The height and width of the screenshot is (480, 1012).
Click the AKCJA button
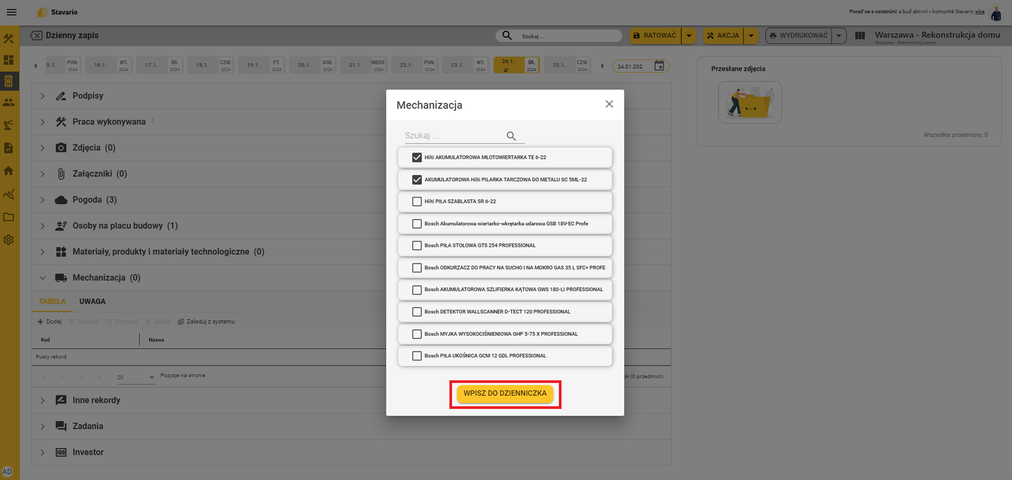click(723, 36)
